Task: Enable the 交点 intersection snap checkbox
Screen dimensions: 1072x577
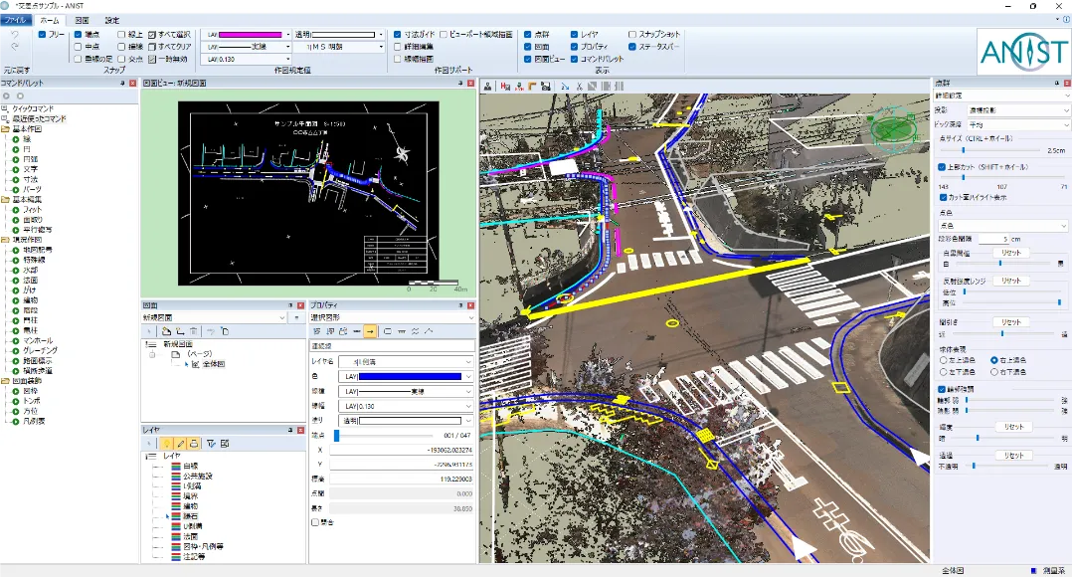Action: point(121,59)
